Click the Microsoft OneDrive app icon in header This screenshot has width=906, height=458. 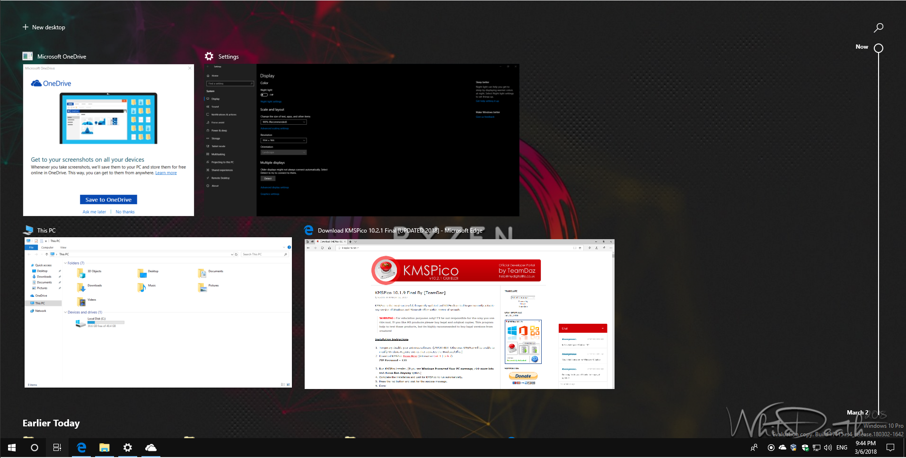point(27,56)
